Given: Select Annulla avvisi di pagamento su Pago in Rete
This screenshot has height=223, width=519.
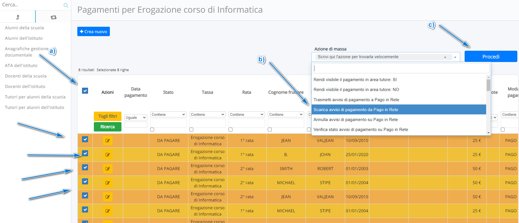Looking at the screenshot, I should tap(399, 120).
